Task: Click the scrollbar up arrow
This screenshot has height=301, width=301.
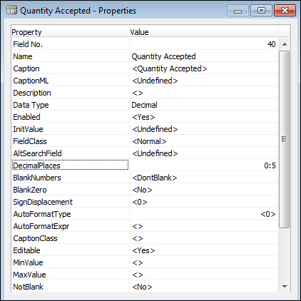Action: point(285,44)
